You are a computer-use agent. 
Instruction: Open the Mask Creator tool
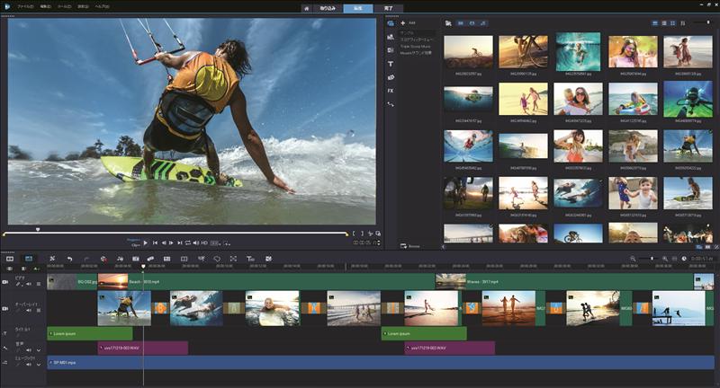[x=217, y=259]
